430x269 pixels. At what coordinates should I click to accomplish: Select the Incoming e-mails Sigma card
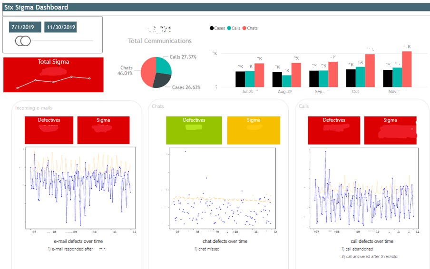[103, 129]
